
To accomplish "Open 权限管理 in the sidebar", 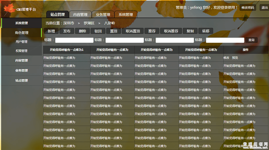I will (x=22, y=51).
